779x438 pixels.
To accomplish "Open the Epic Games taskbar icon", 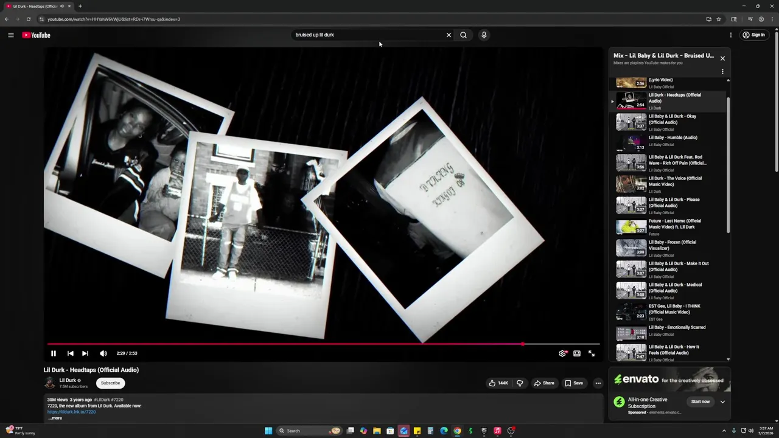I will pos(484,431).
